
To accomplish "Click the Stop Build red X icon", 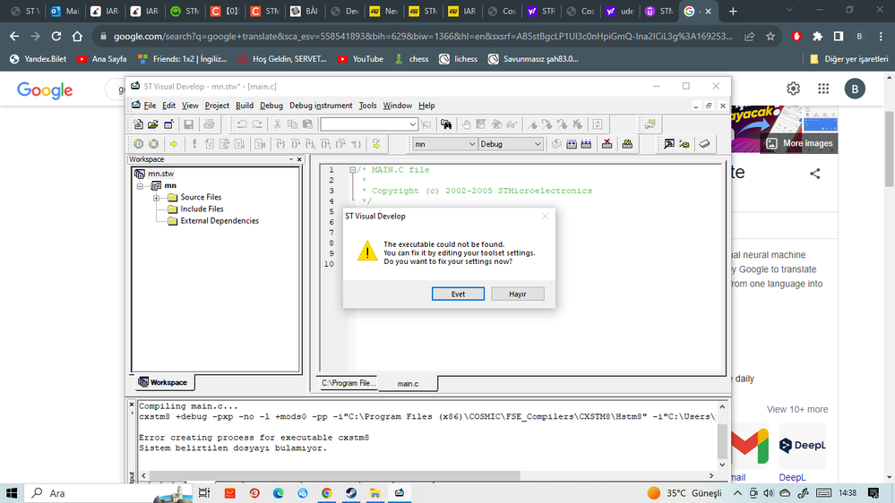I will [607, 144].
